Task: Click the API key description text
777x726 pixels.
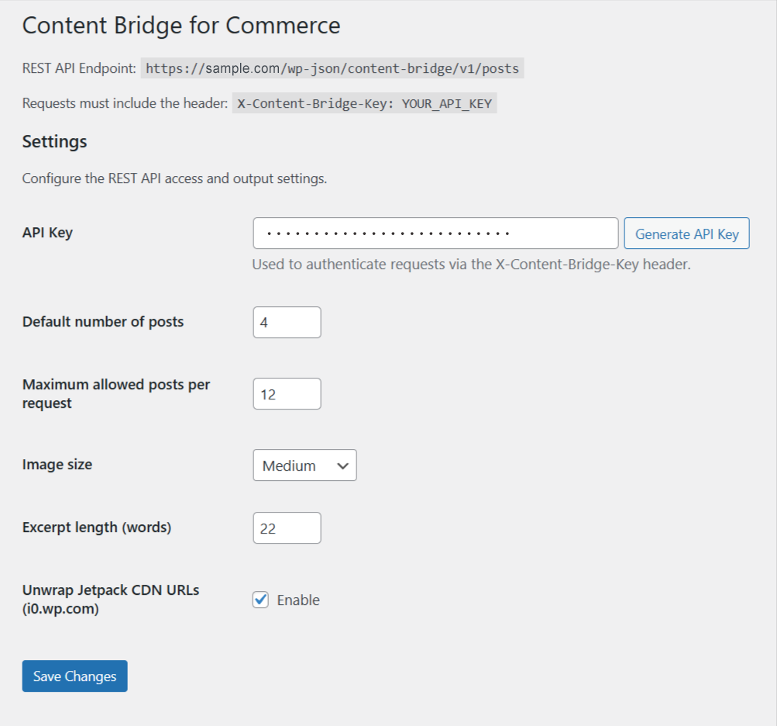Action: [x=471, y=264]
